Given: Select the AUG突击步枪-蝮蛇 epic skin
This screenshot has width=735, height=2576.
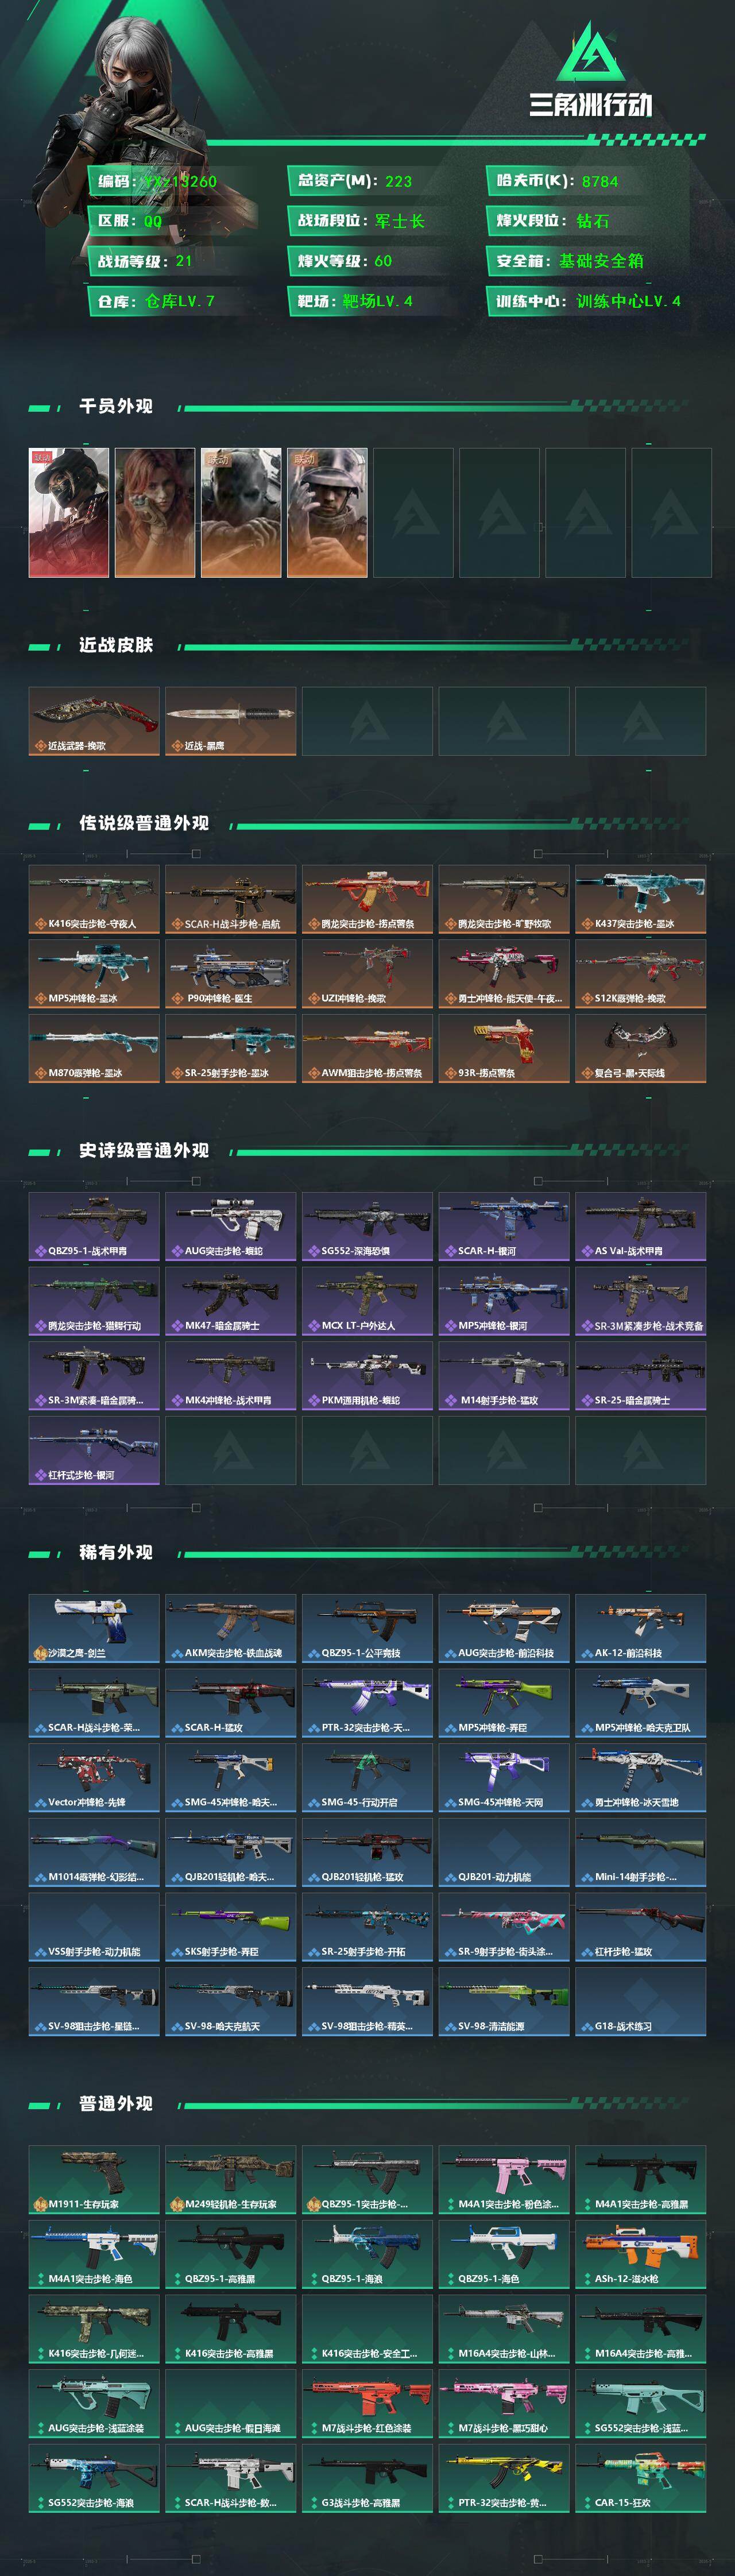Looking at the screenshot, I should pos(230,1226).
